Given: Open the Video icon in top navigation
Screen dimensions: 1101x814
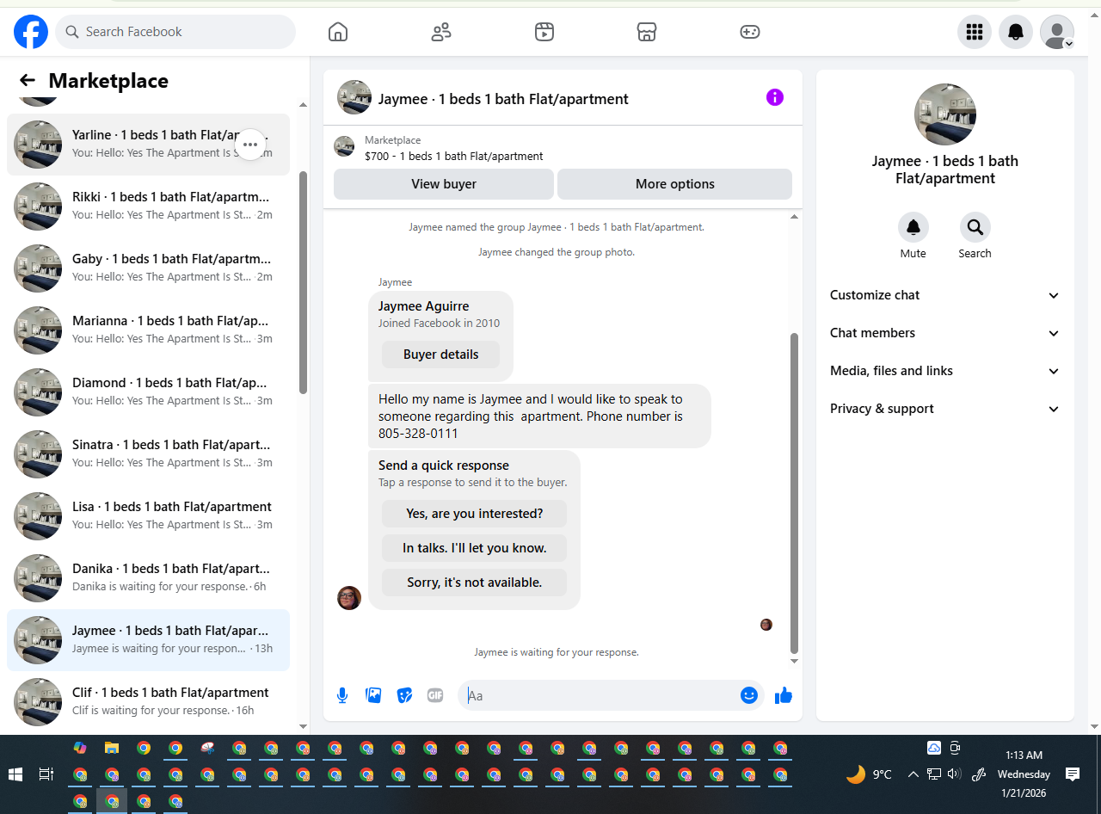Looking at the screenshot, I should (544, 32).
